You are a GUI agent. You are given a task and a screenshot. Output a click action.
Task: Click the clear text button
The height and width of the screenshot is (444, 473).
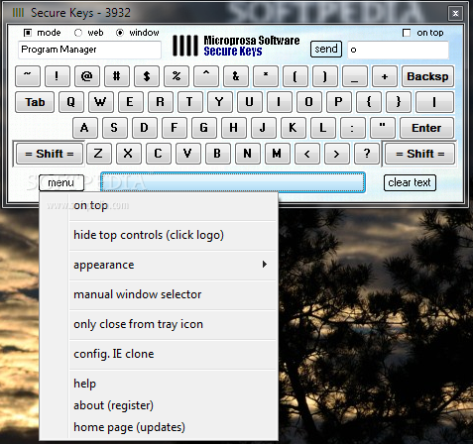[x=410, y=182]
